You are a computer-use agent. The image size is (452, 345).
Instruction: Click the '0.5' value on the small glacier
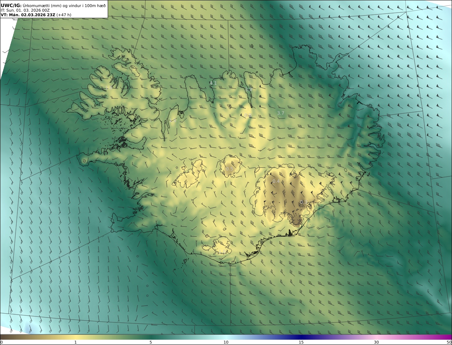click(230, 169)
